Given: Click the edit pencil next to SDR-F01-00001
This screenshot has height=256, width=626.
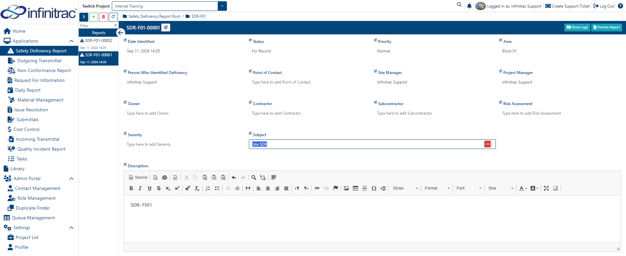Looking at the screenshot, I should 166,27.
